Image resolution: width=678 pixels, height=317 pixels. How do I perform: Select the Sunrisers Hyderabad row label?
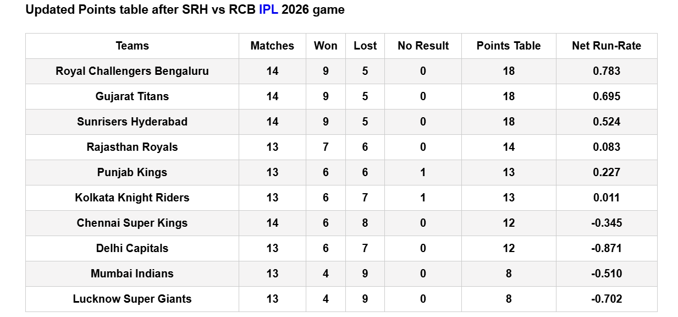(x=132, y=122)
